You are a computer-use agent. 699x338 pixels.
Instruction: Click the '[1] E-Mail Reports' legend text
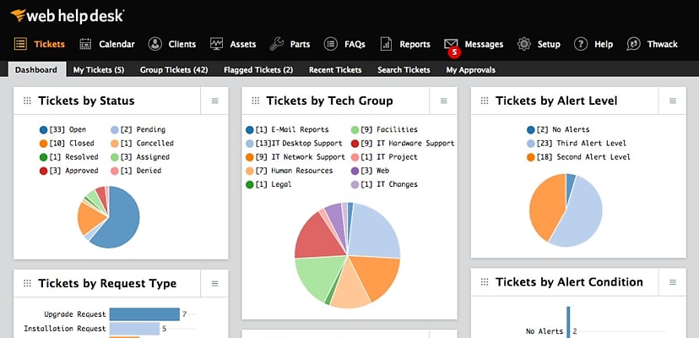click(292, 130)
